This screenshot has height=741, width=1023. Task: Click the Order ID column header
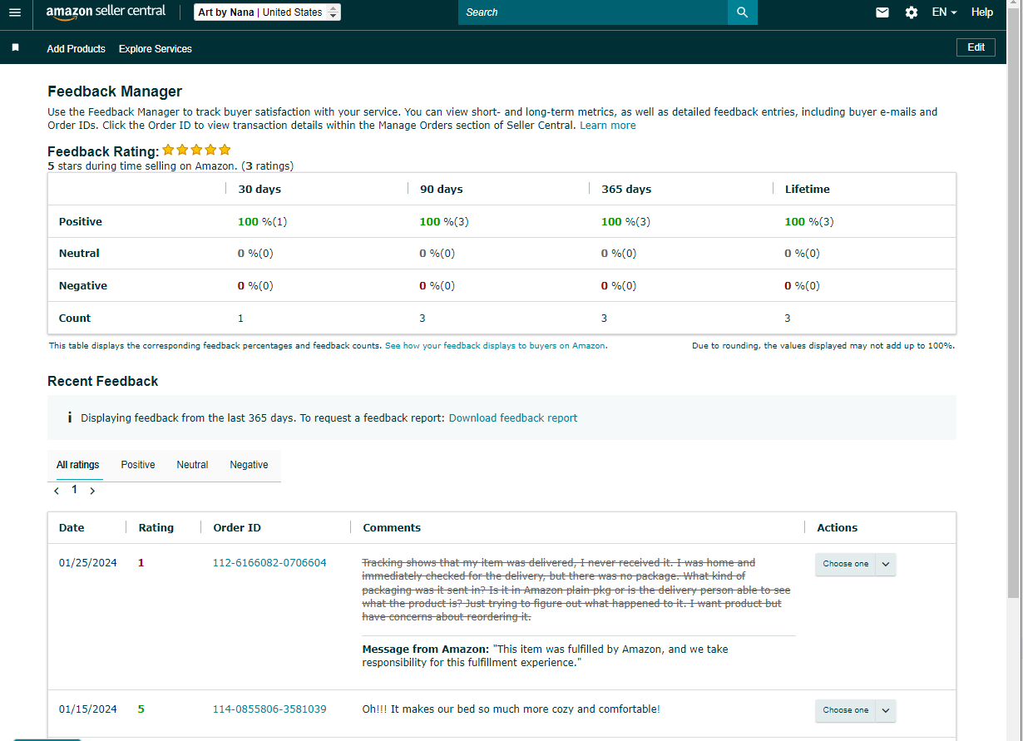coord(237,528)
